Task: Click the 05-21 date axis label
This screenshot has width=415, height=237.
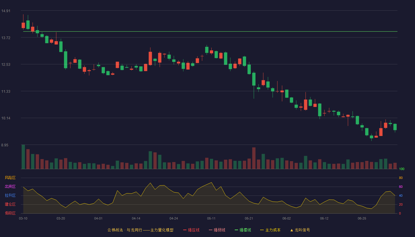Action: (x=249, y=218)
